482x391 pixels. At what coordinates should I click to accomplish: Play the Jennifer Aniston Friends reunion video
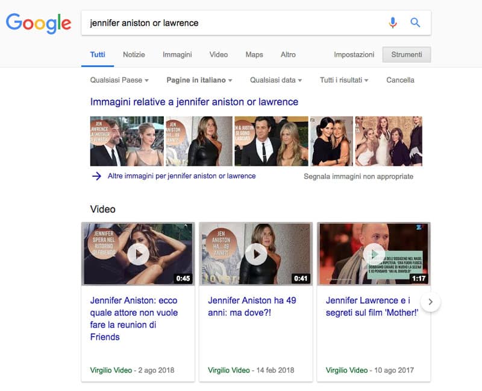[139, 254]
